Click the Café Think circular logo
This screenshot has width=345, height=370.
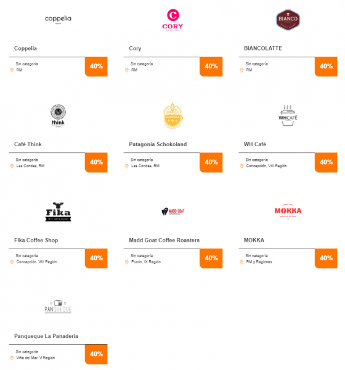(58, 116)
